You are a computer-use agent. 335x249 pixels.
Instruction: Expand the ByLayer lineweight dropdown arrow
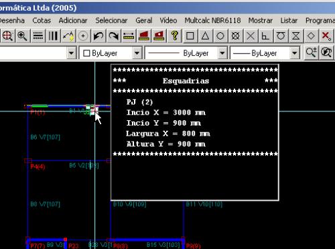pos(295,53)
